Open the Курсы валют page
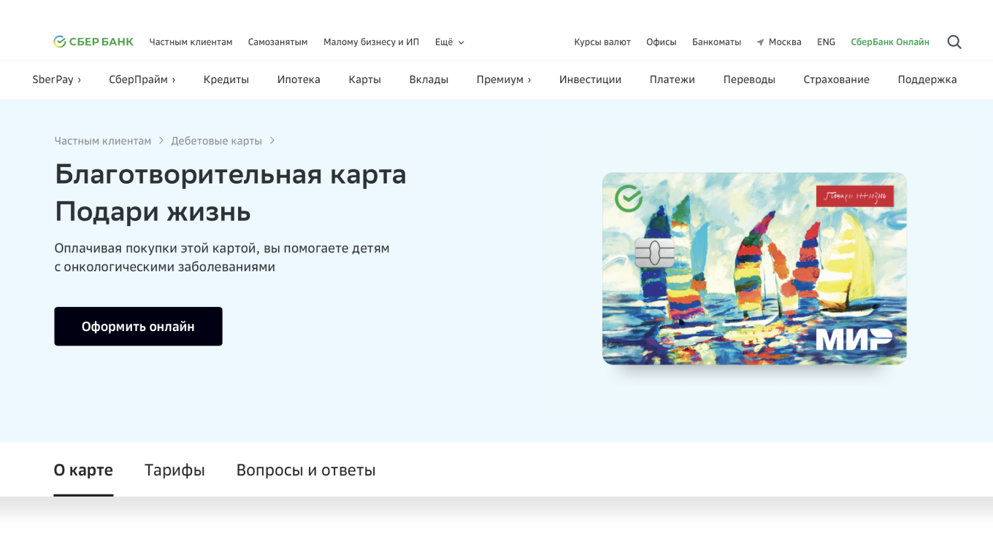This screenshot has width=993, height=544. click(602, 42)
